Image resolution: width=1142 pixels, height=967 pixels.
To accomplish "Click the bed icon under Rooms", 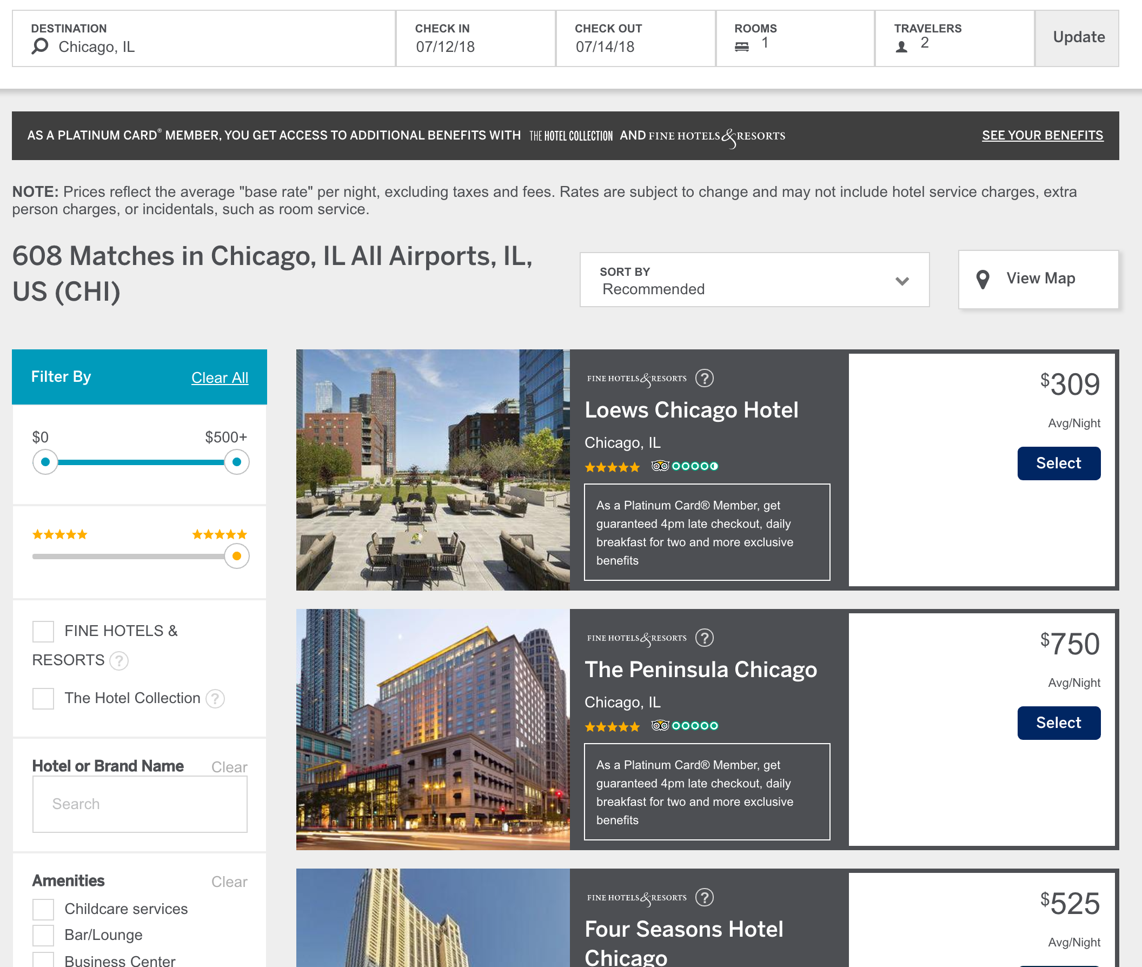I will (742, 47).
